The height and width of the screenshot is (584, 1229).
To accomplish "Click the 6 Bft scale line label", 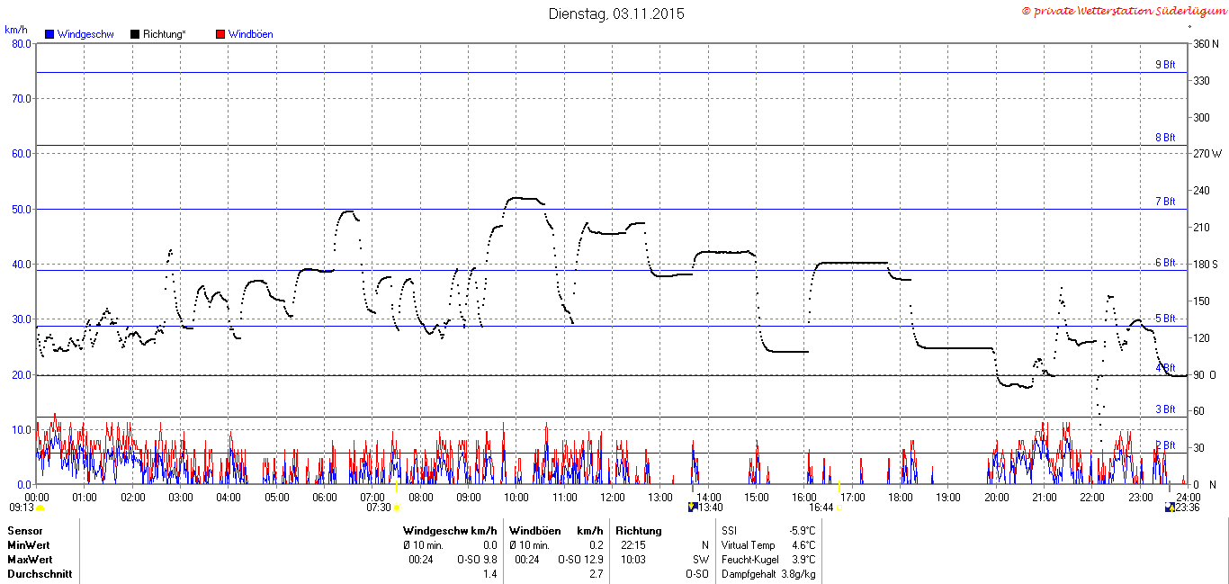I will pos(1165,263).
